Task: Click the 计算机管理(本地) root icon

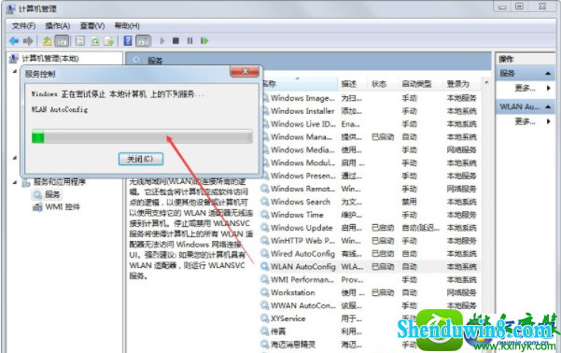Action: tap(14, 58)
